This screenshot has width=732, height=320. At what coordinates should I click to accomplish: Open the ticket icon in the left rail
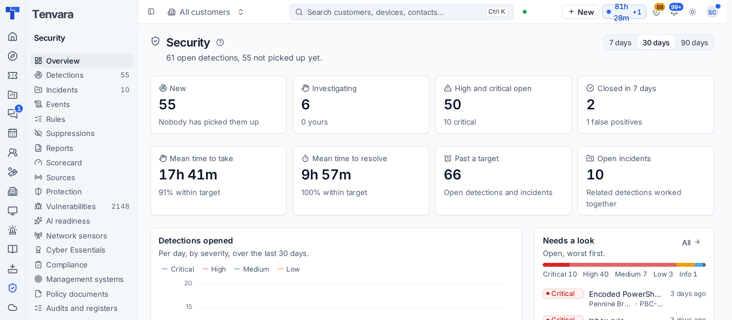pos(13,75)
